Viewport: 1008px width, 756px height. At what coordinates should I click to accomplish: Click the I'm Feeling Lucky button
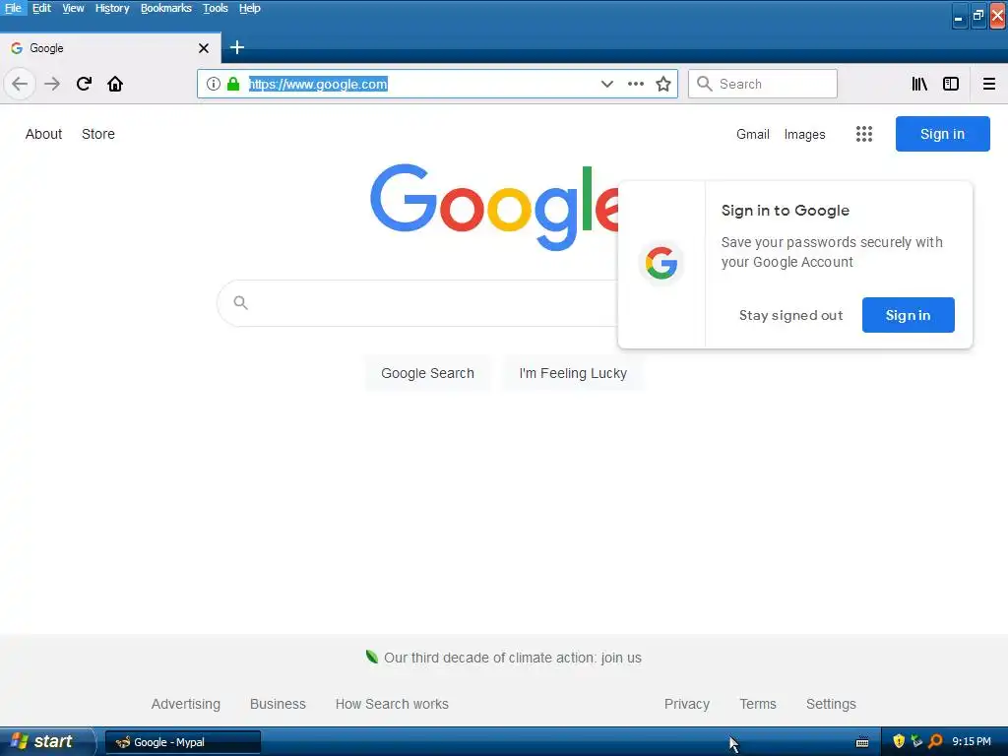pos(573,373)
